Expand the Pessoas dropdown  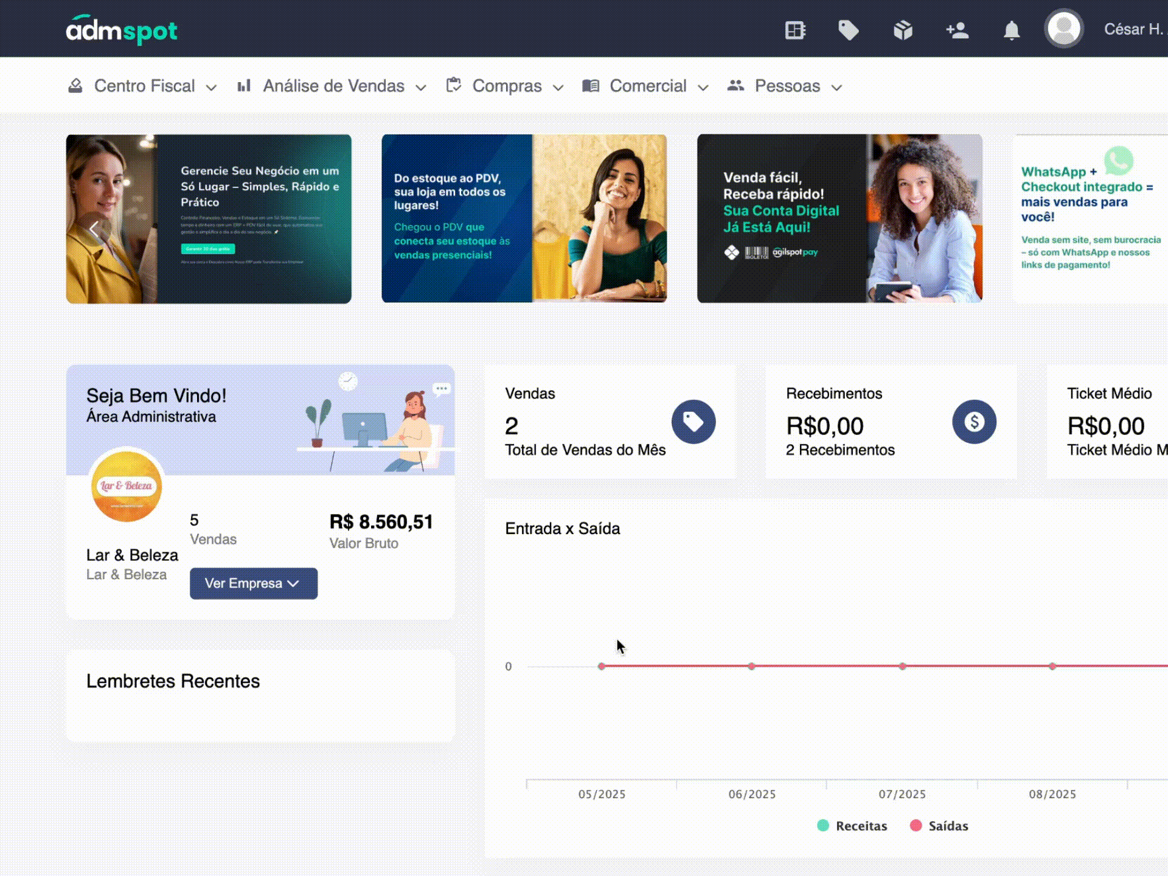(x=787, y=86)
